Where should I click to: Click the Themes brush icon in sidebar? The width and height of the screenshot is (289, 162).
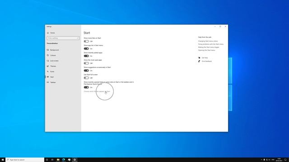pos(48,66)
